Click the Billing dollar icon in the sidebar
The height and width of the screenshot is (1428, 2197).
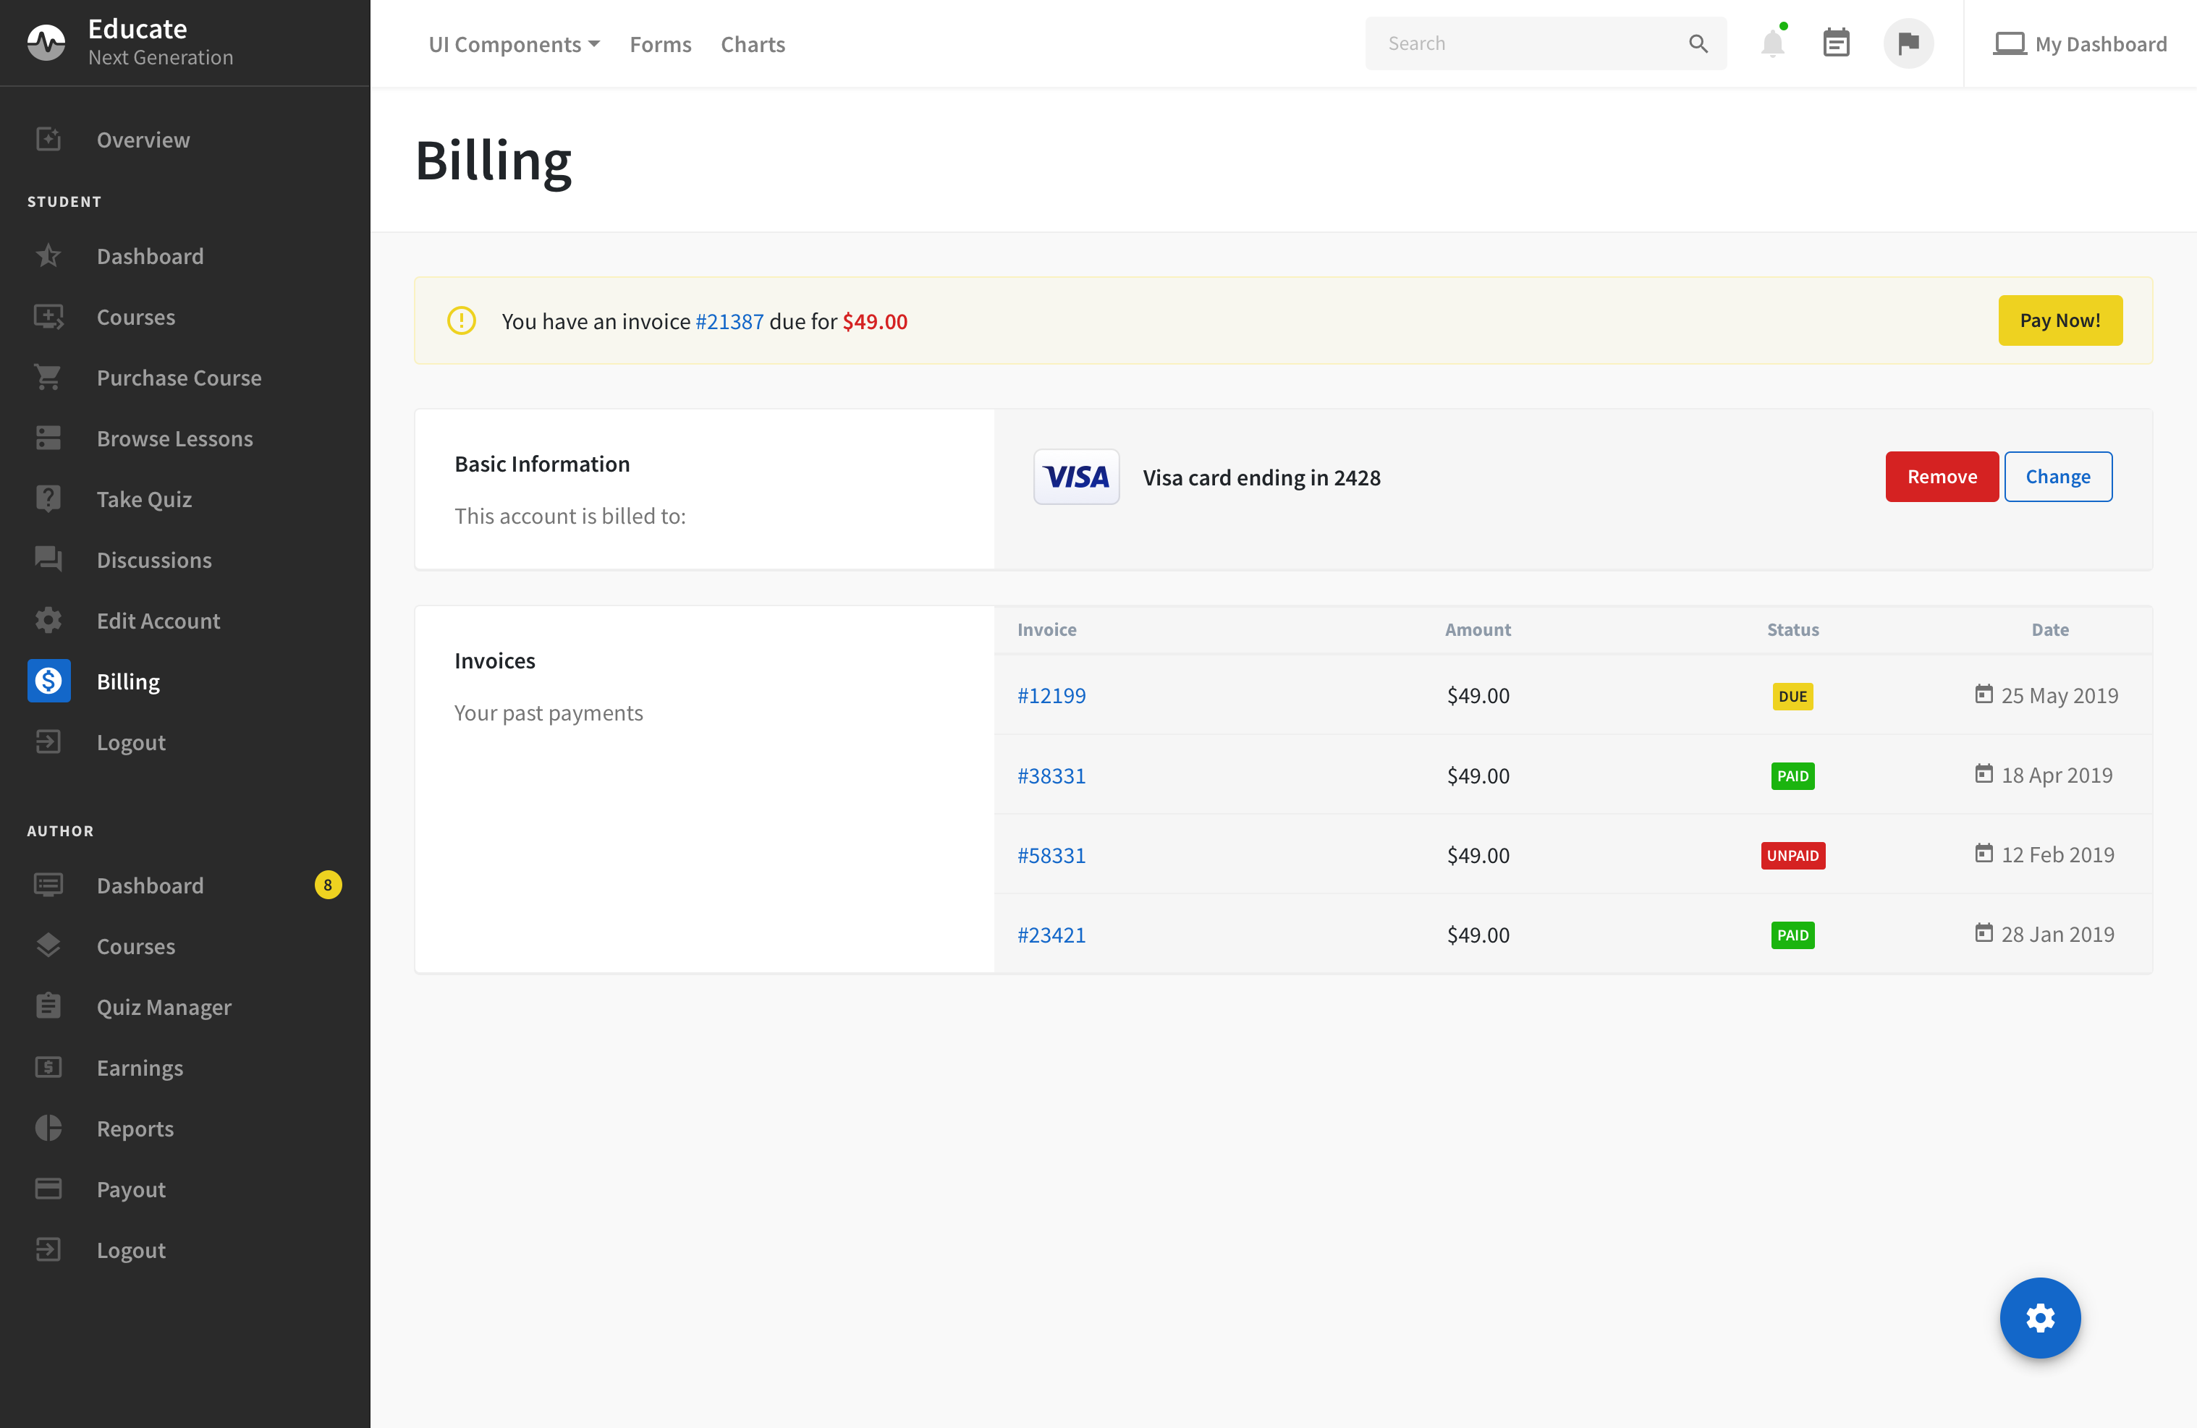49,681
